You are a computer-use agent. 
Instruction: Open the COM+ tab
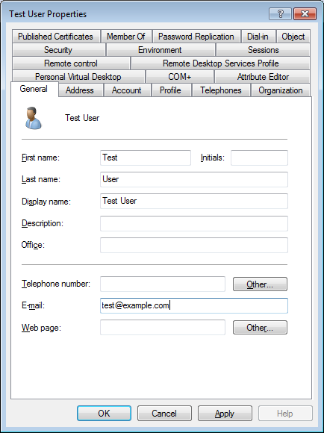180,77
